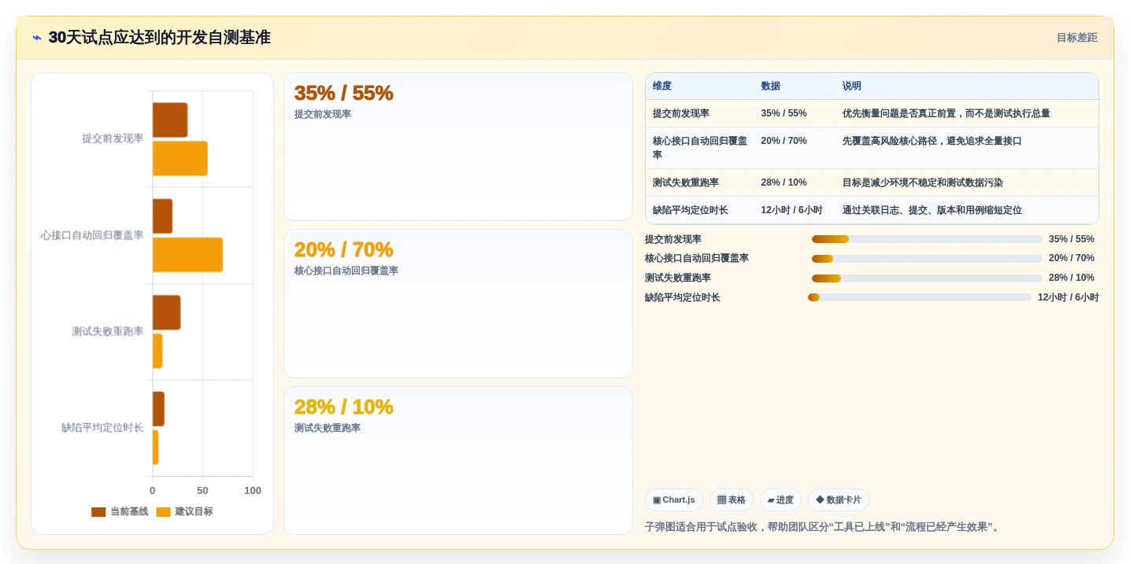1130x564 pixels.
Task: Click the 核心接口自动回归覆盖率 progress bar
Action: point(927,259)
